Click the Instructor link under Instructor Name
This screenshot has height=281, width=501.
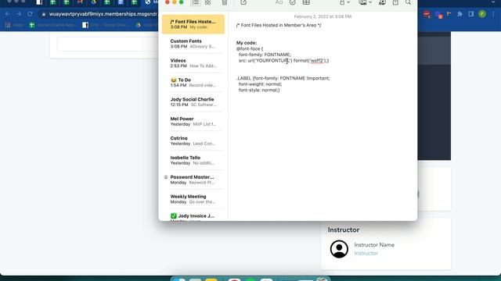[366, 253]
